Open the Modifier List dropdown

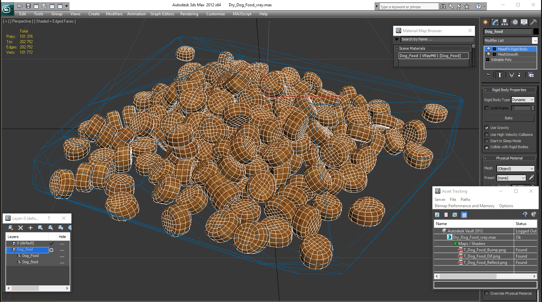click(535, 40)
